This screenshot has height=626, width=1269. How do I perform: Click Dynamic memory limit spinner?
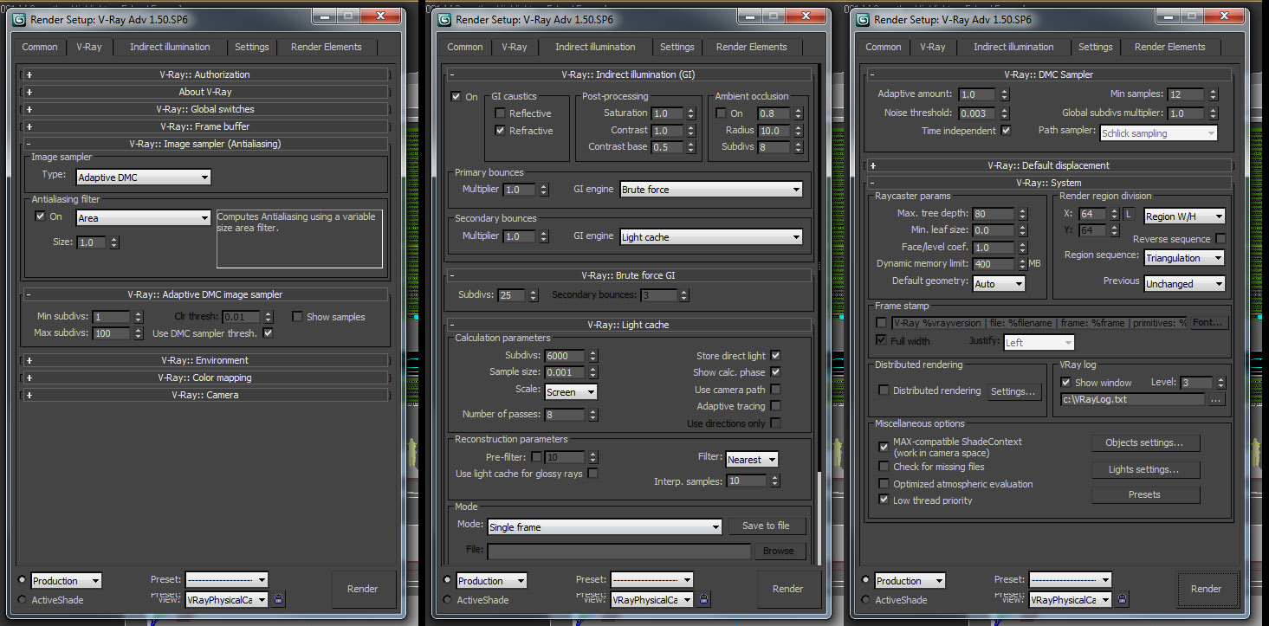(x=1022, y=264)
